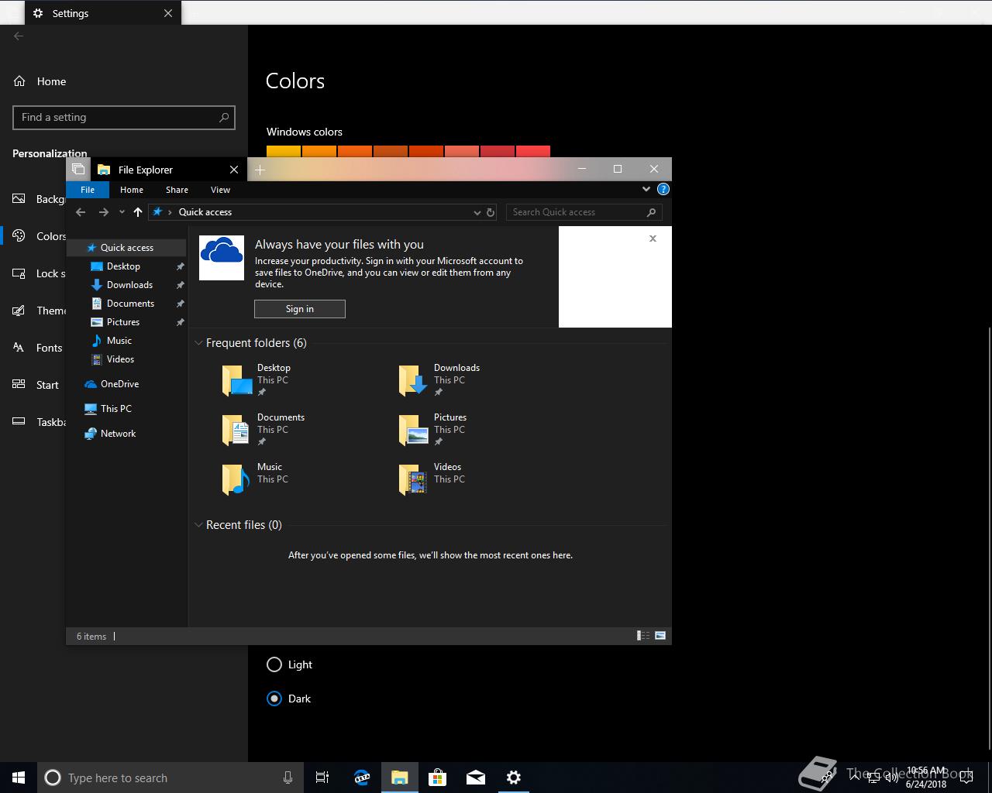
Task: Open the Documents folder in Frequent folders
Action: [x=263, y=430]
